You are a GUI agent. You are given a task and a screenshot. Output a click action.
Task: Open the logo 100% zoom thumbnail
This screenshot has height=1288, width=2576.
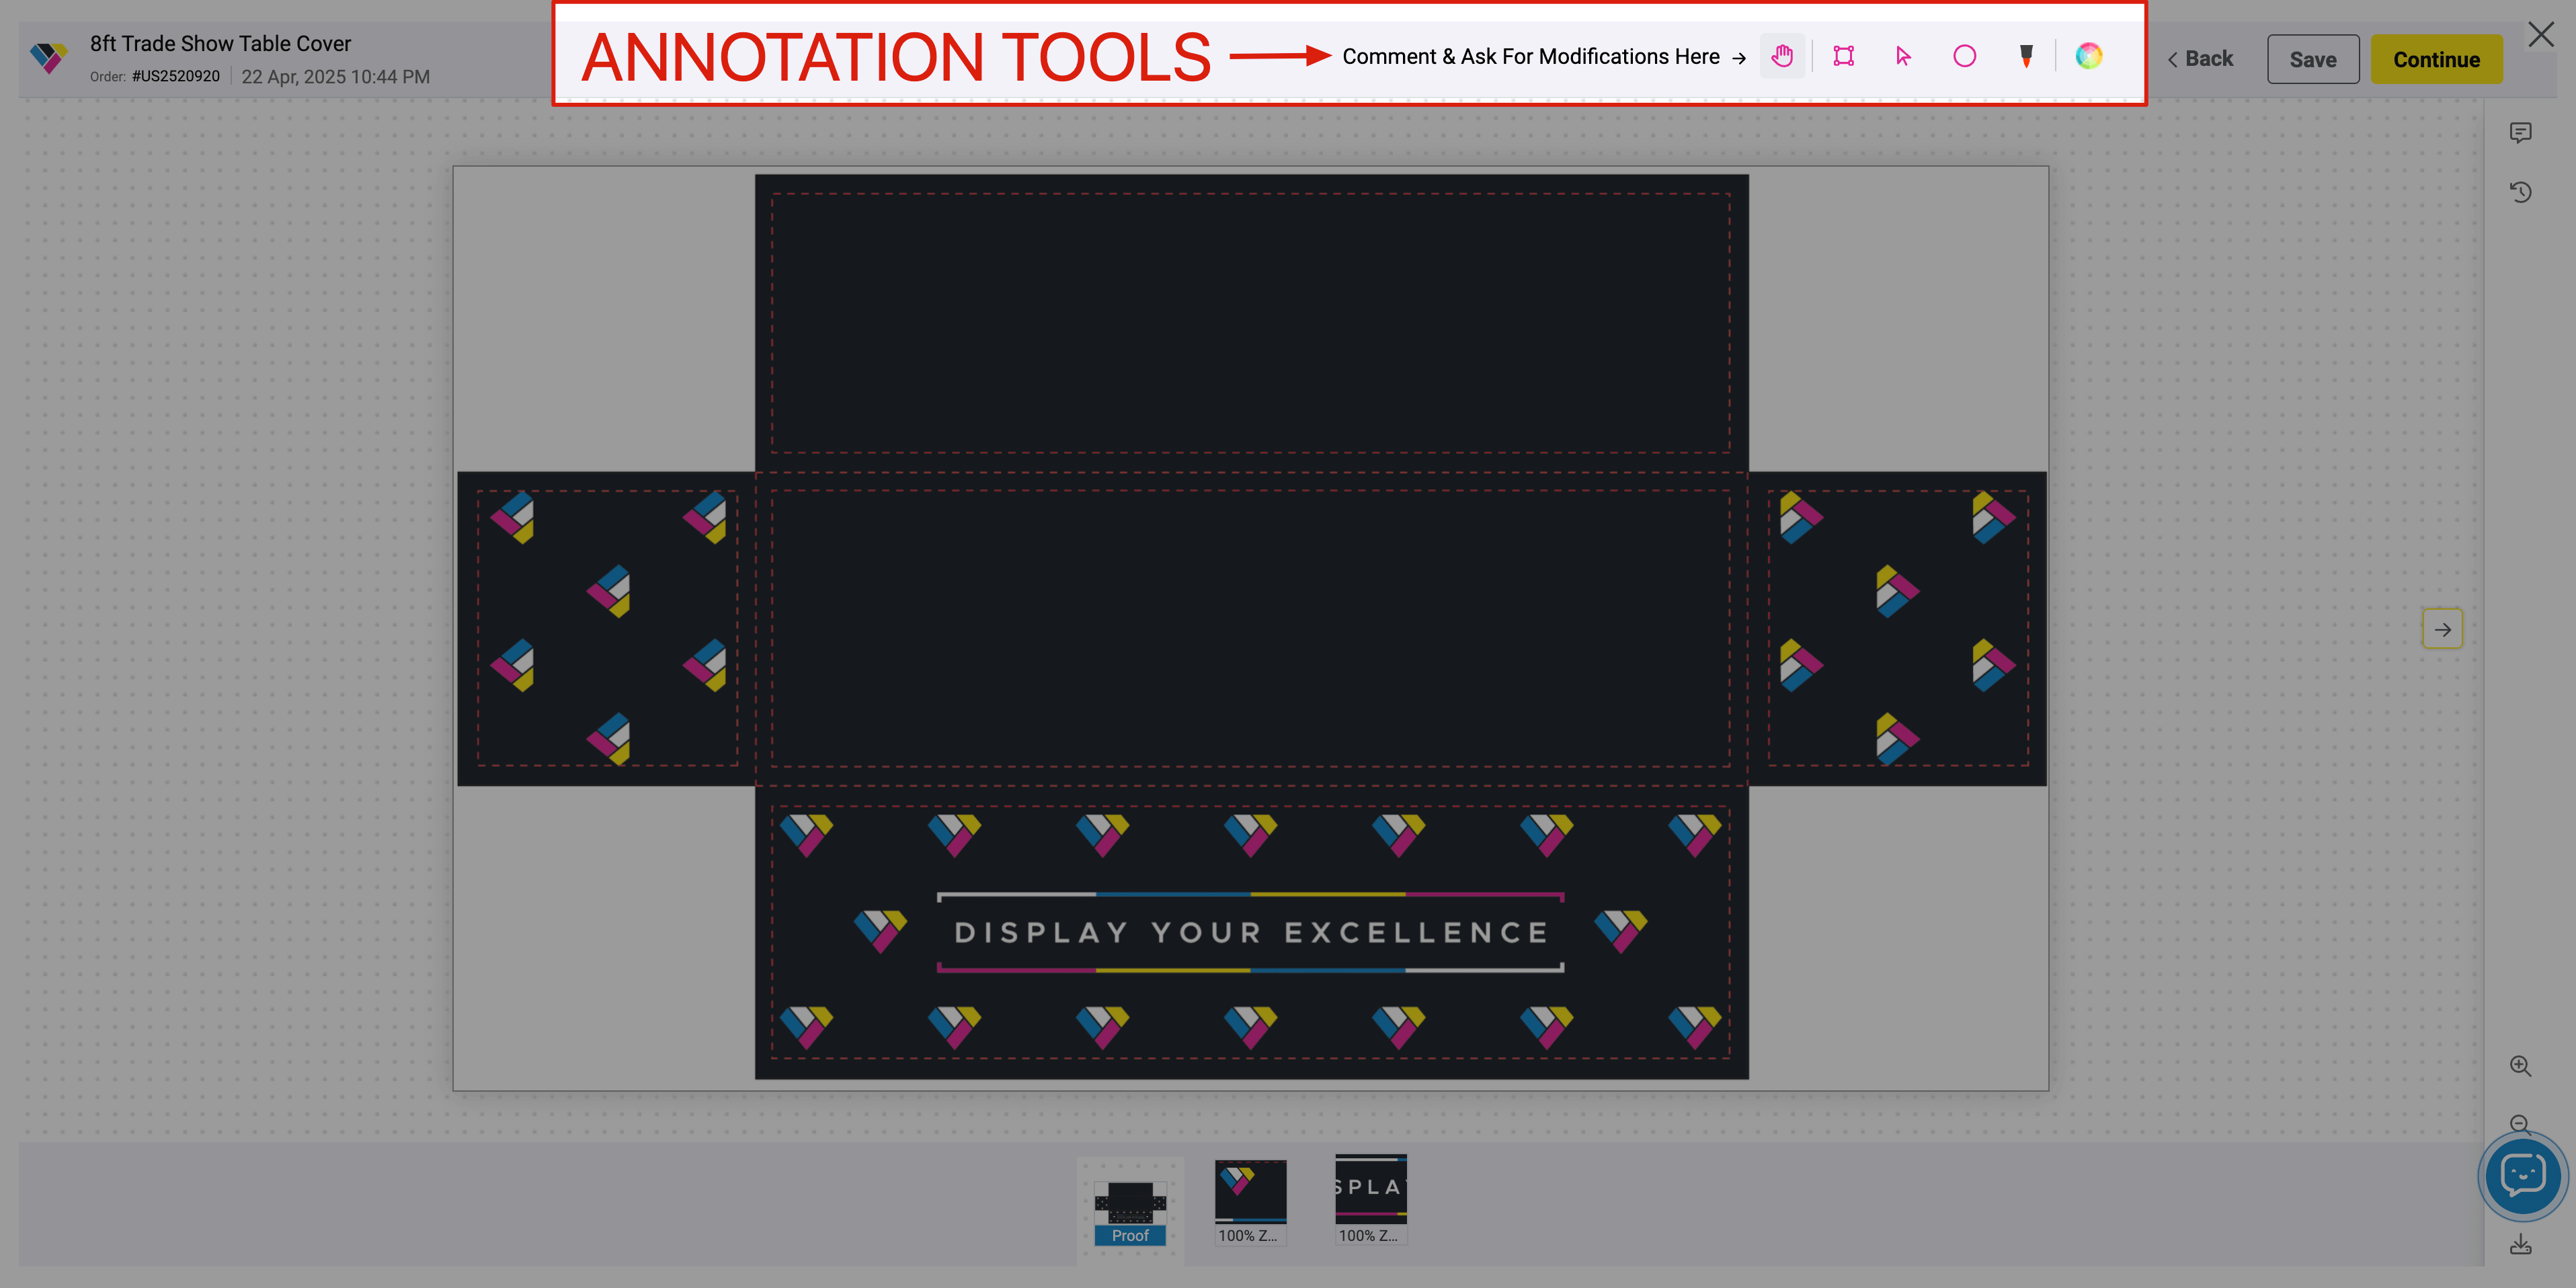[1250, 1199]
